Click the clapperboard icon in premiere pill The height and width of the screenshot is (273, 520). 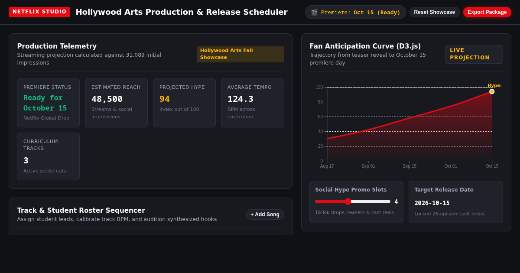pos(314,12)
